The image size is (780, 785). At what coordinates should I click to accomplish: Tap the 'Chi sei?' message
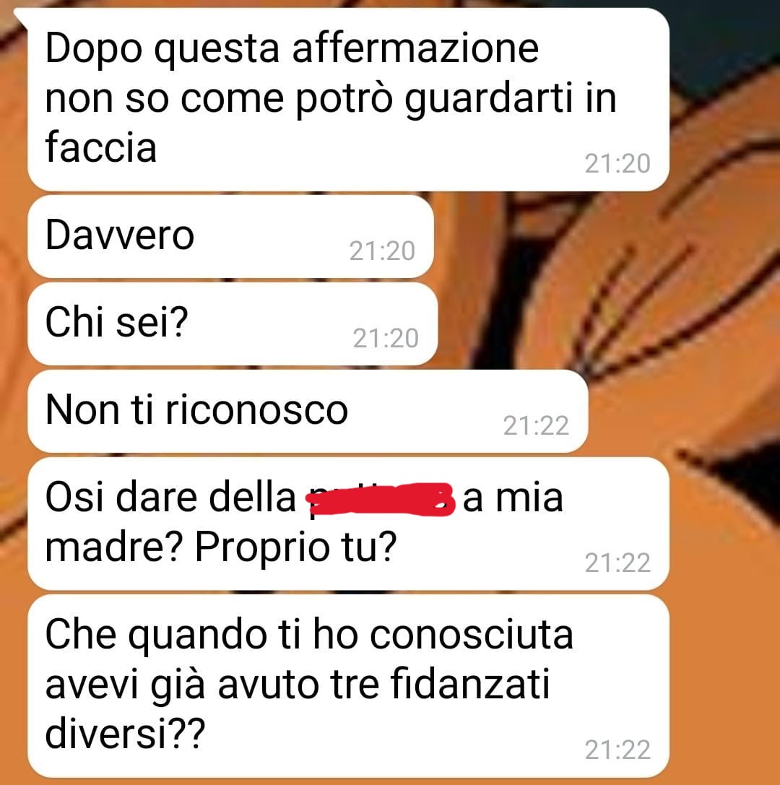(x=233, y=324)
